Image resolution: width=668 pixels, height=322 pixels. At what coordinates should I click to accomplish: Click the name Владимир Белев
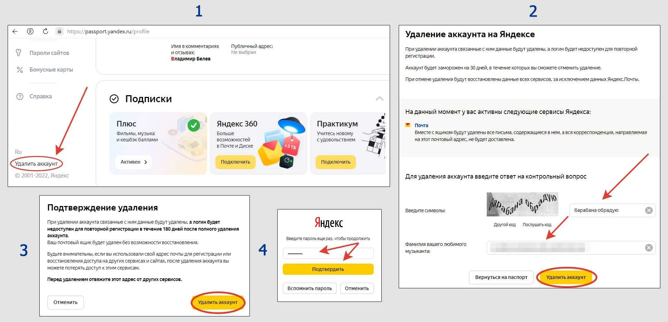[191, 59]
